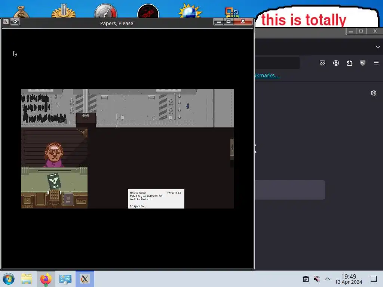Screen dimensions: 383x287
Task: Maximize the Firefox window
Action: pyautogui.click(x=361, y=31)
